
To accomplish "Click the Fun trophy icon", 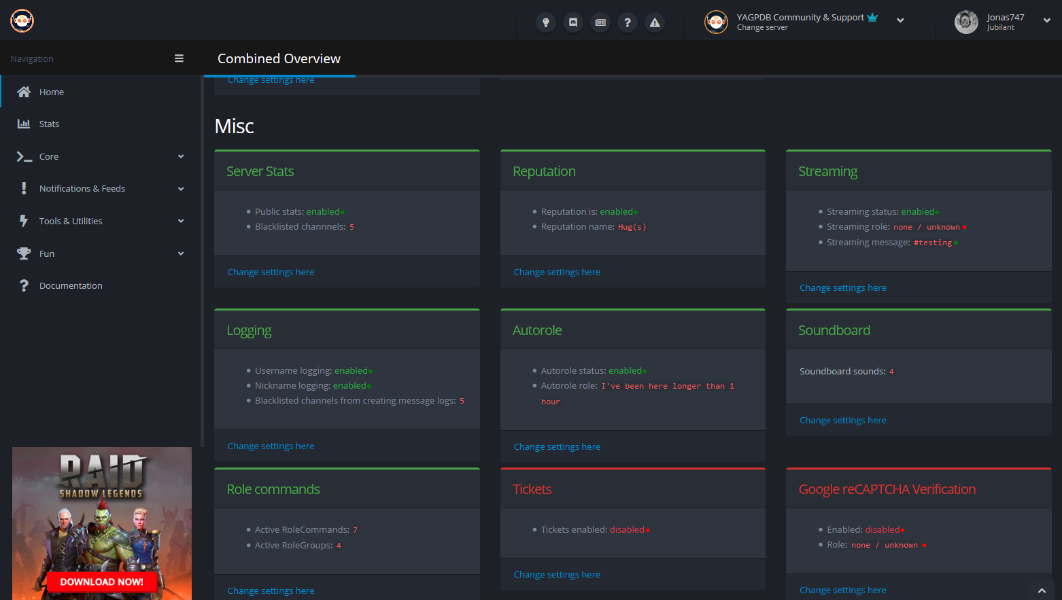I will tap(24, 253).
